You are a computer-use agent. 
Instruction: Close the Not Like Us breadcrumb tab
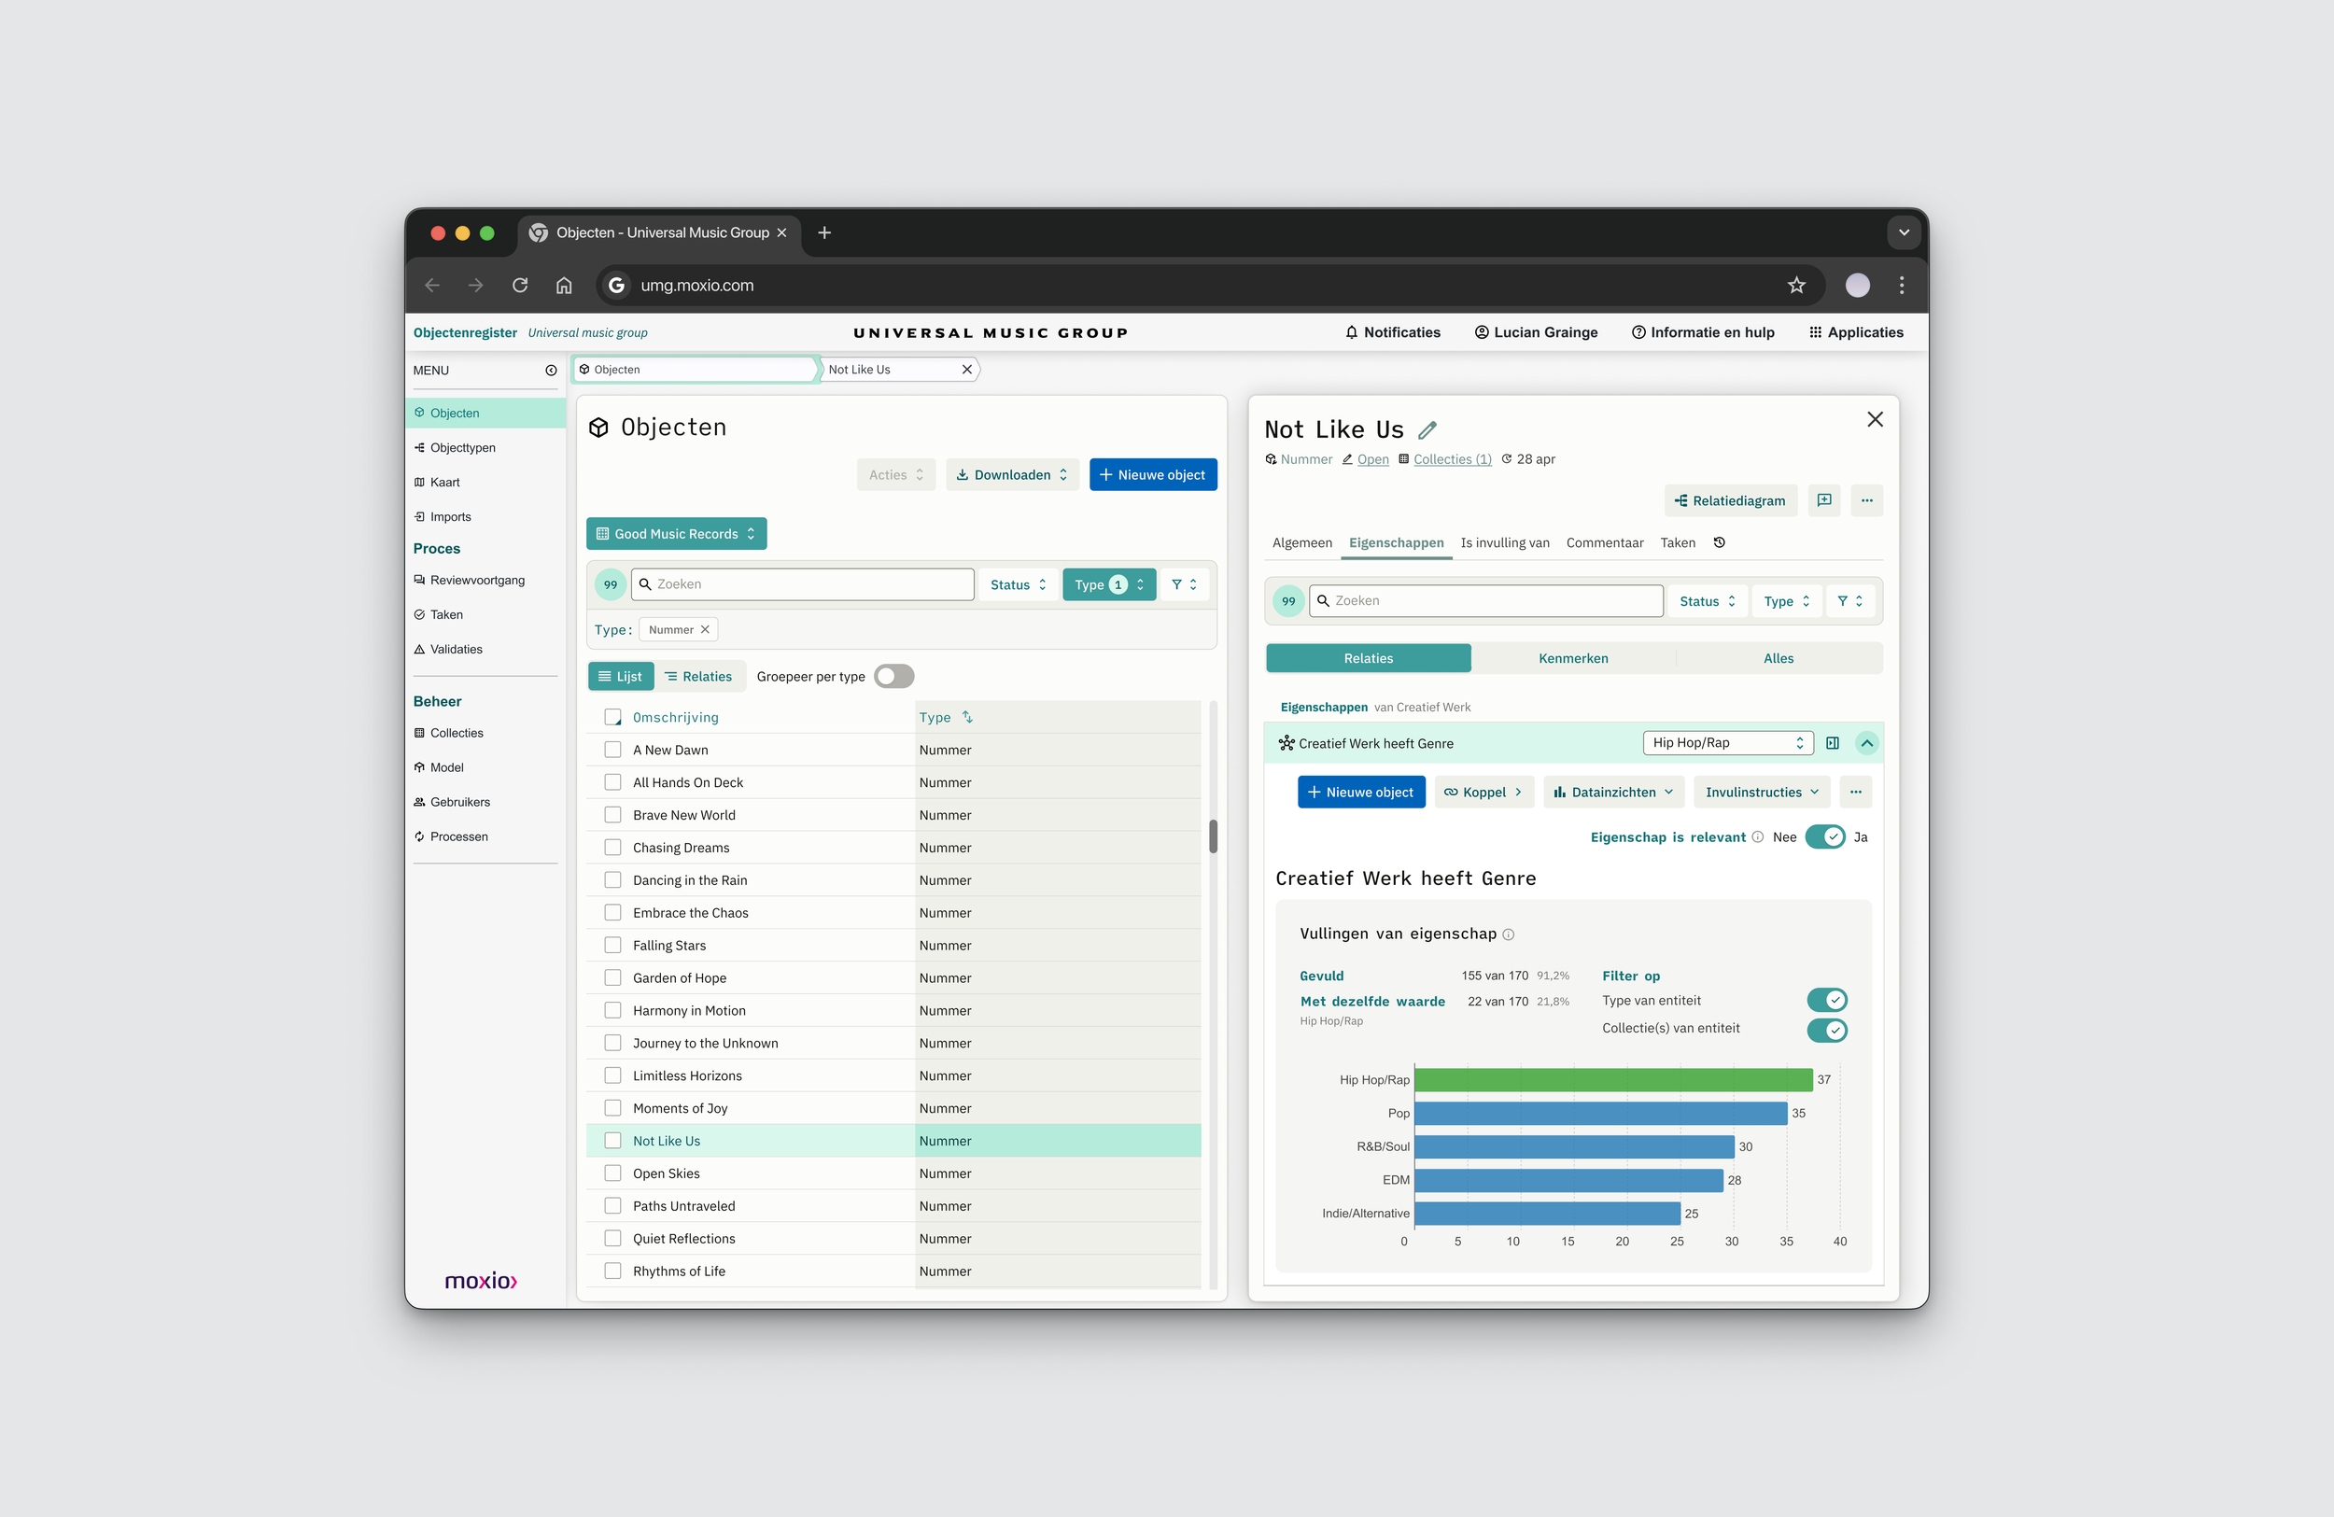[x=967, y=370]
